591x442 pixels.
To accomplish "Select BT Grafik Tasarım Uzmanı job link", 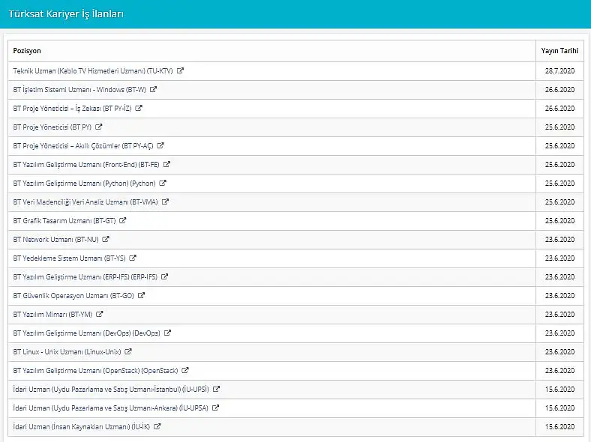I will [x=64, y=220].
